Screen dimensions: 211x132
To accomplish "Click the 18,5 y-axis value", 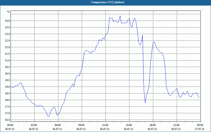I will tap(8, 93).
